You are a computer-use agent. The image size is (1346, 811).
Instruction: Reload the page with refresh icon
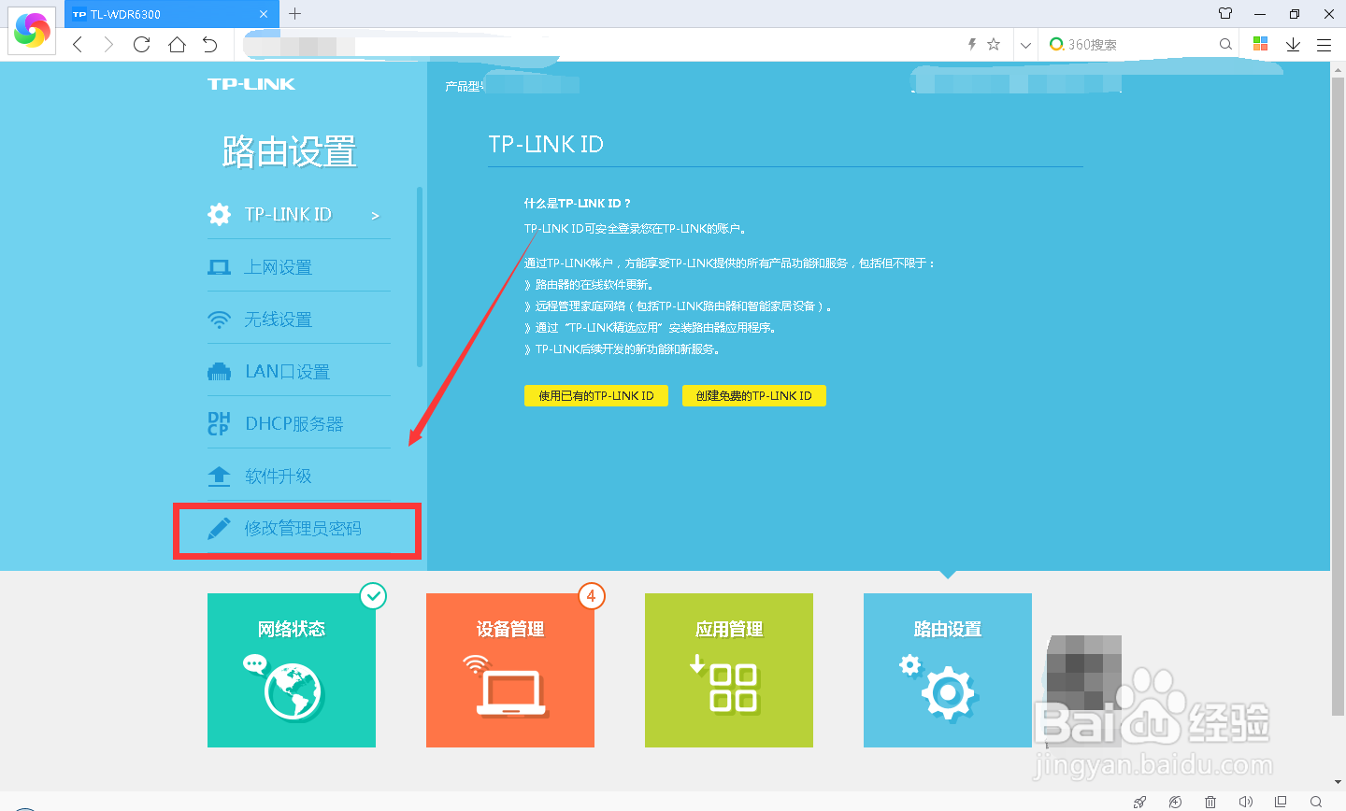click(142, 44)
